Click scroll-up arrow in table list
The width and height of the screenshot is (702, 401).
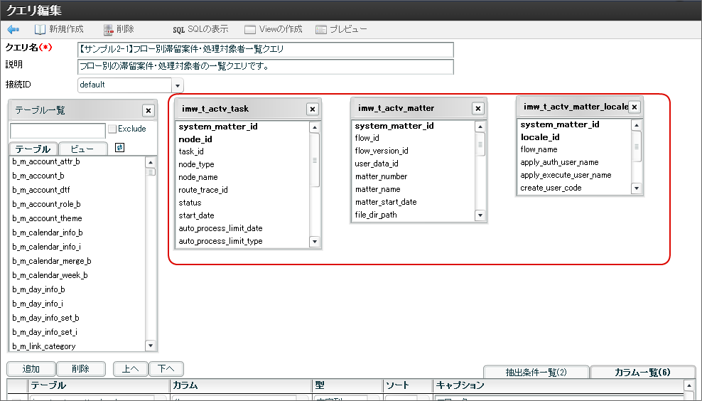coord(151,162)
